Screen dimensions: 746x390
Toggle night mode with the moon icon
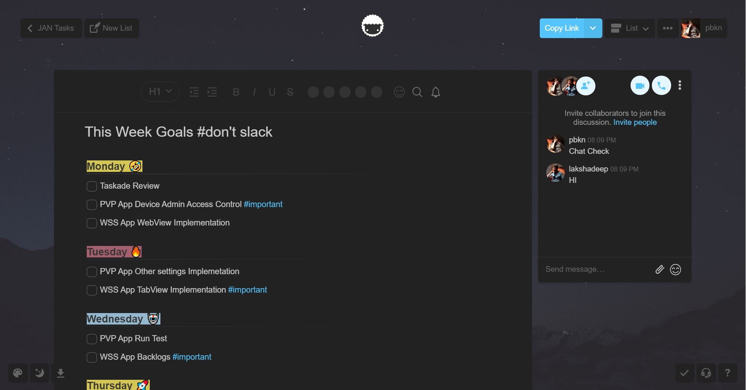tap(39, 373)
